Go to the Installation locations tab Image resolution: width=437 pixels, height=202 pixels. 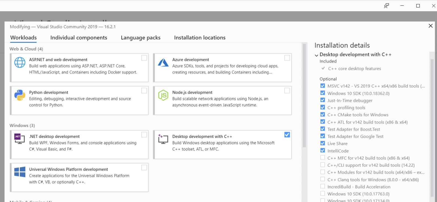click(x=200, y=38)
